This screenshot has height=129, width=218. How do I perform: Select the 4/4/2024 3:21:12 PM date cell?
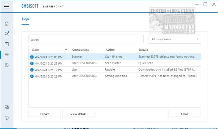coord(49,70)
